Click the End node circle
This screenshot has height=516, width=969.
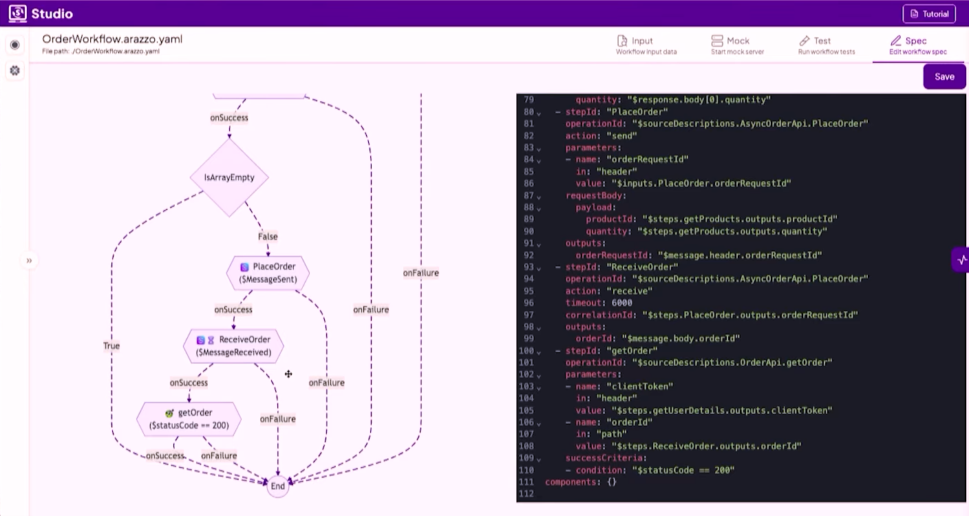click(x=277, y=486)
